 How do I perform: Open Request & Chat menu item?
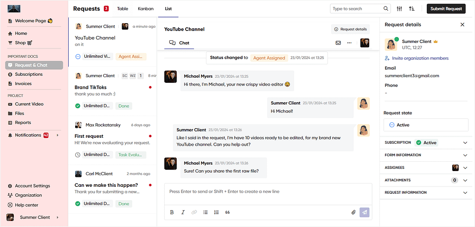(34, 65)
